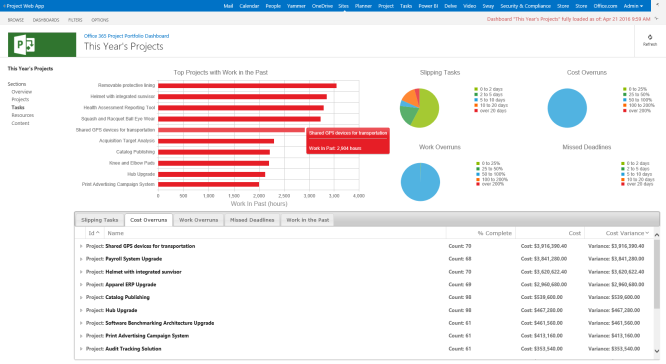
Task: Switch to the Work in the Past tab
Action: click(x=308, y=220)
